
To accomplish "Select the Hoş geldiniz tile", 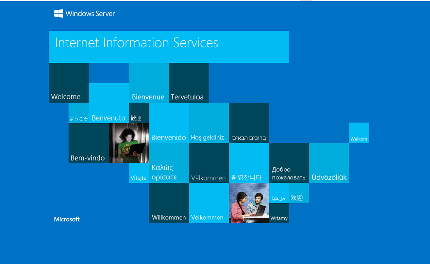I will click(x=209, y=123).
